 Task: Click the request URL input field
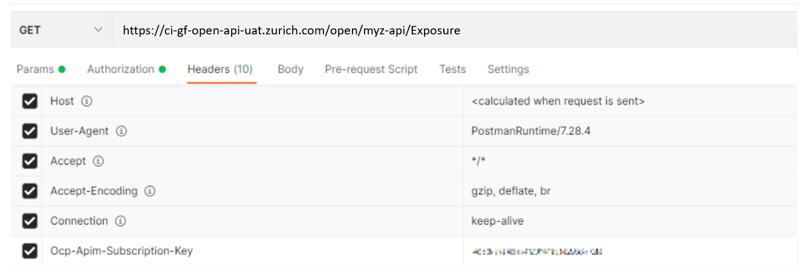click(423, 30)
